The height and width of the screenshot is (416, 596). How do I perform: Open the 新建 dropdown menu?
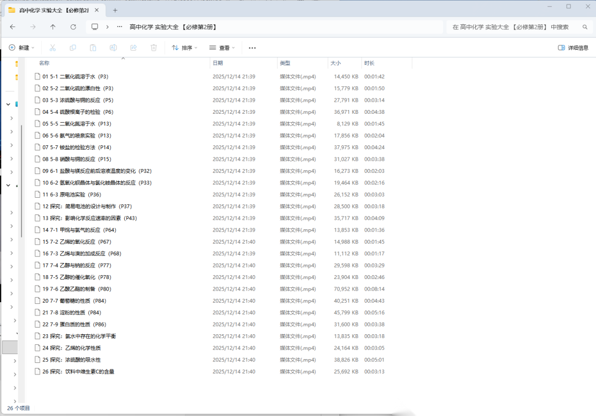coord(22,48)
